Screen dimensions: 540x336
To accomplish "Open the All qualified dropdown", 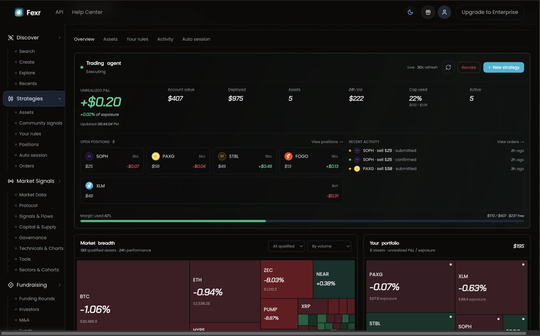I will (286, 246).
